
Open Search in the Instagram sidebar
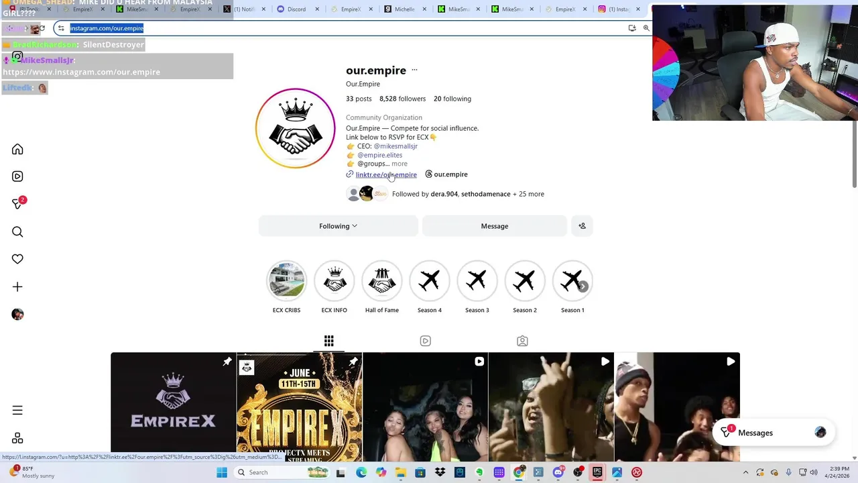(17, 232)
